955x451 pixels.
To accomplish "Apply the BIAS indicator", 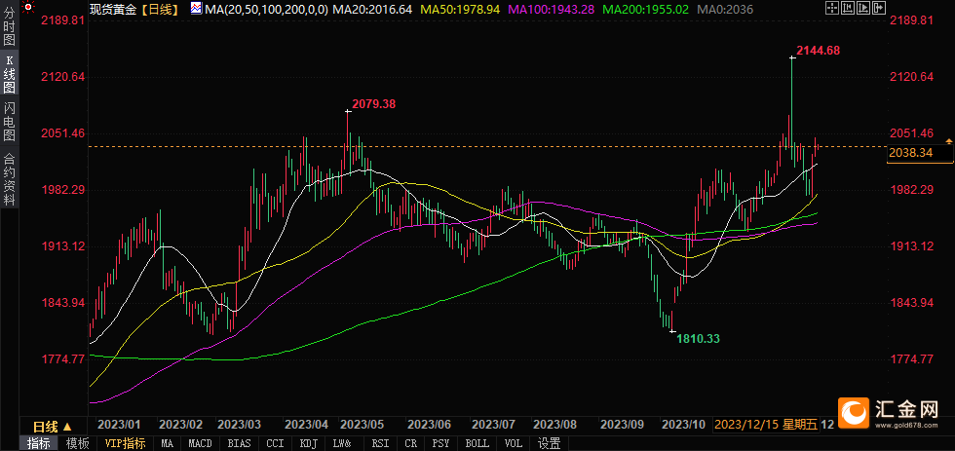I will 238,444.
